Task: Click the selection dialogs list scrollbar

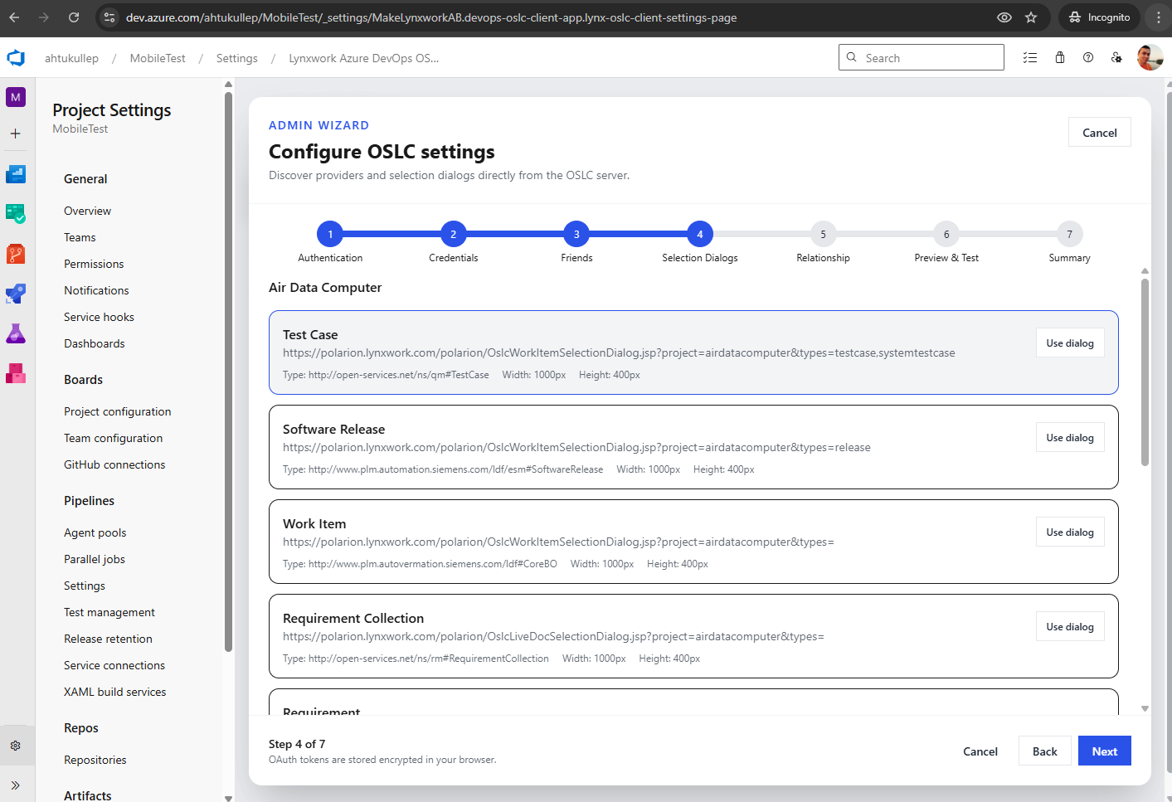Action: pos(1145,373)
